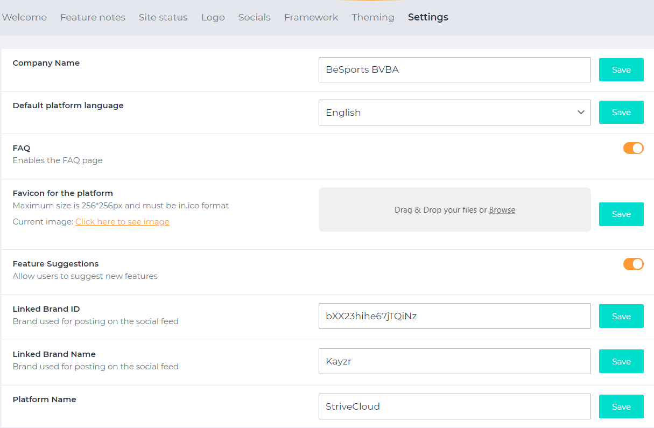Viewport: 654px width, 428px height.
Task: Switch to the Theming tab
Action: coord(373,17)
